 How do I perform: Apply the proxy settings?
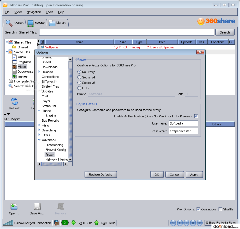coord(194,175)
